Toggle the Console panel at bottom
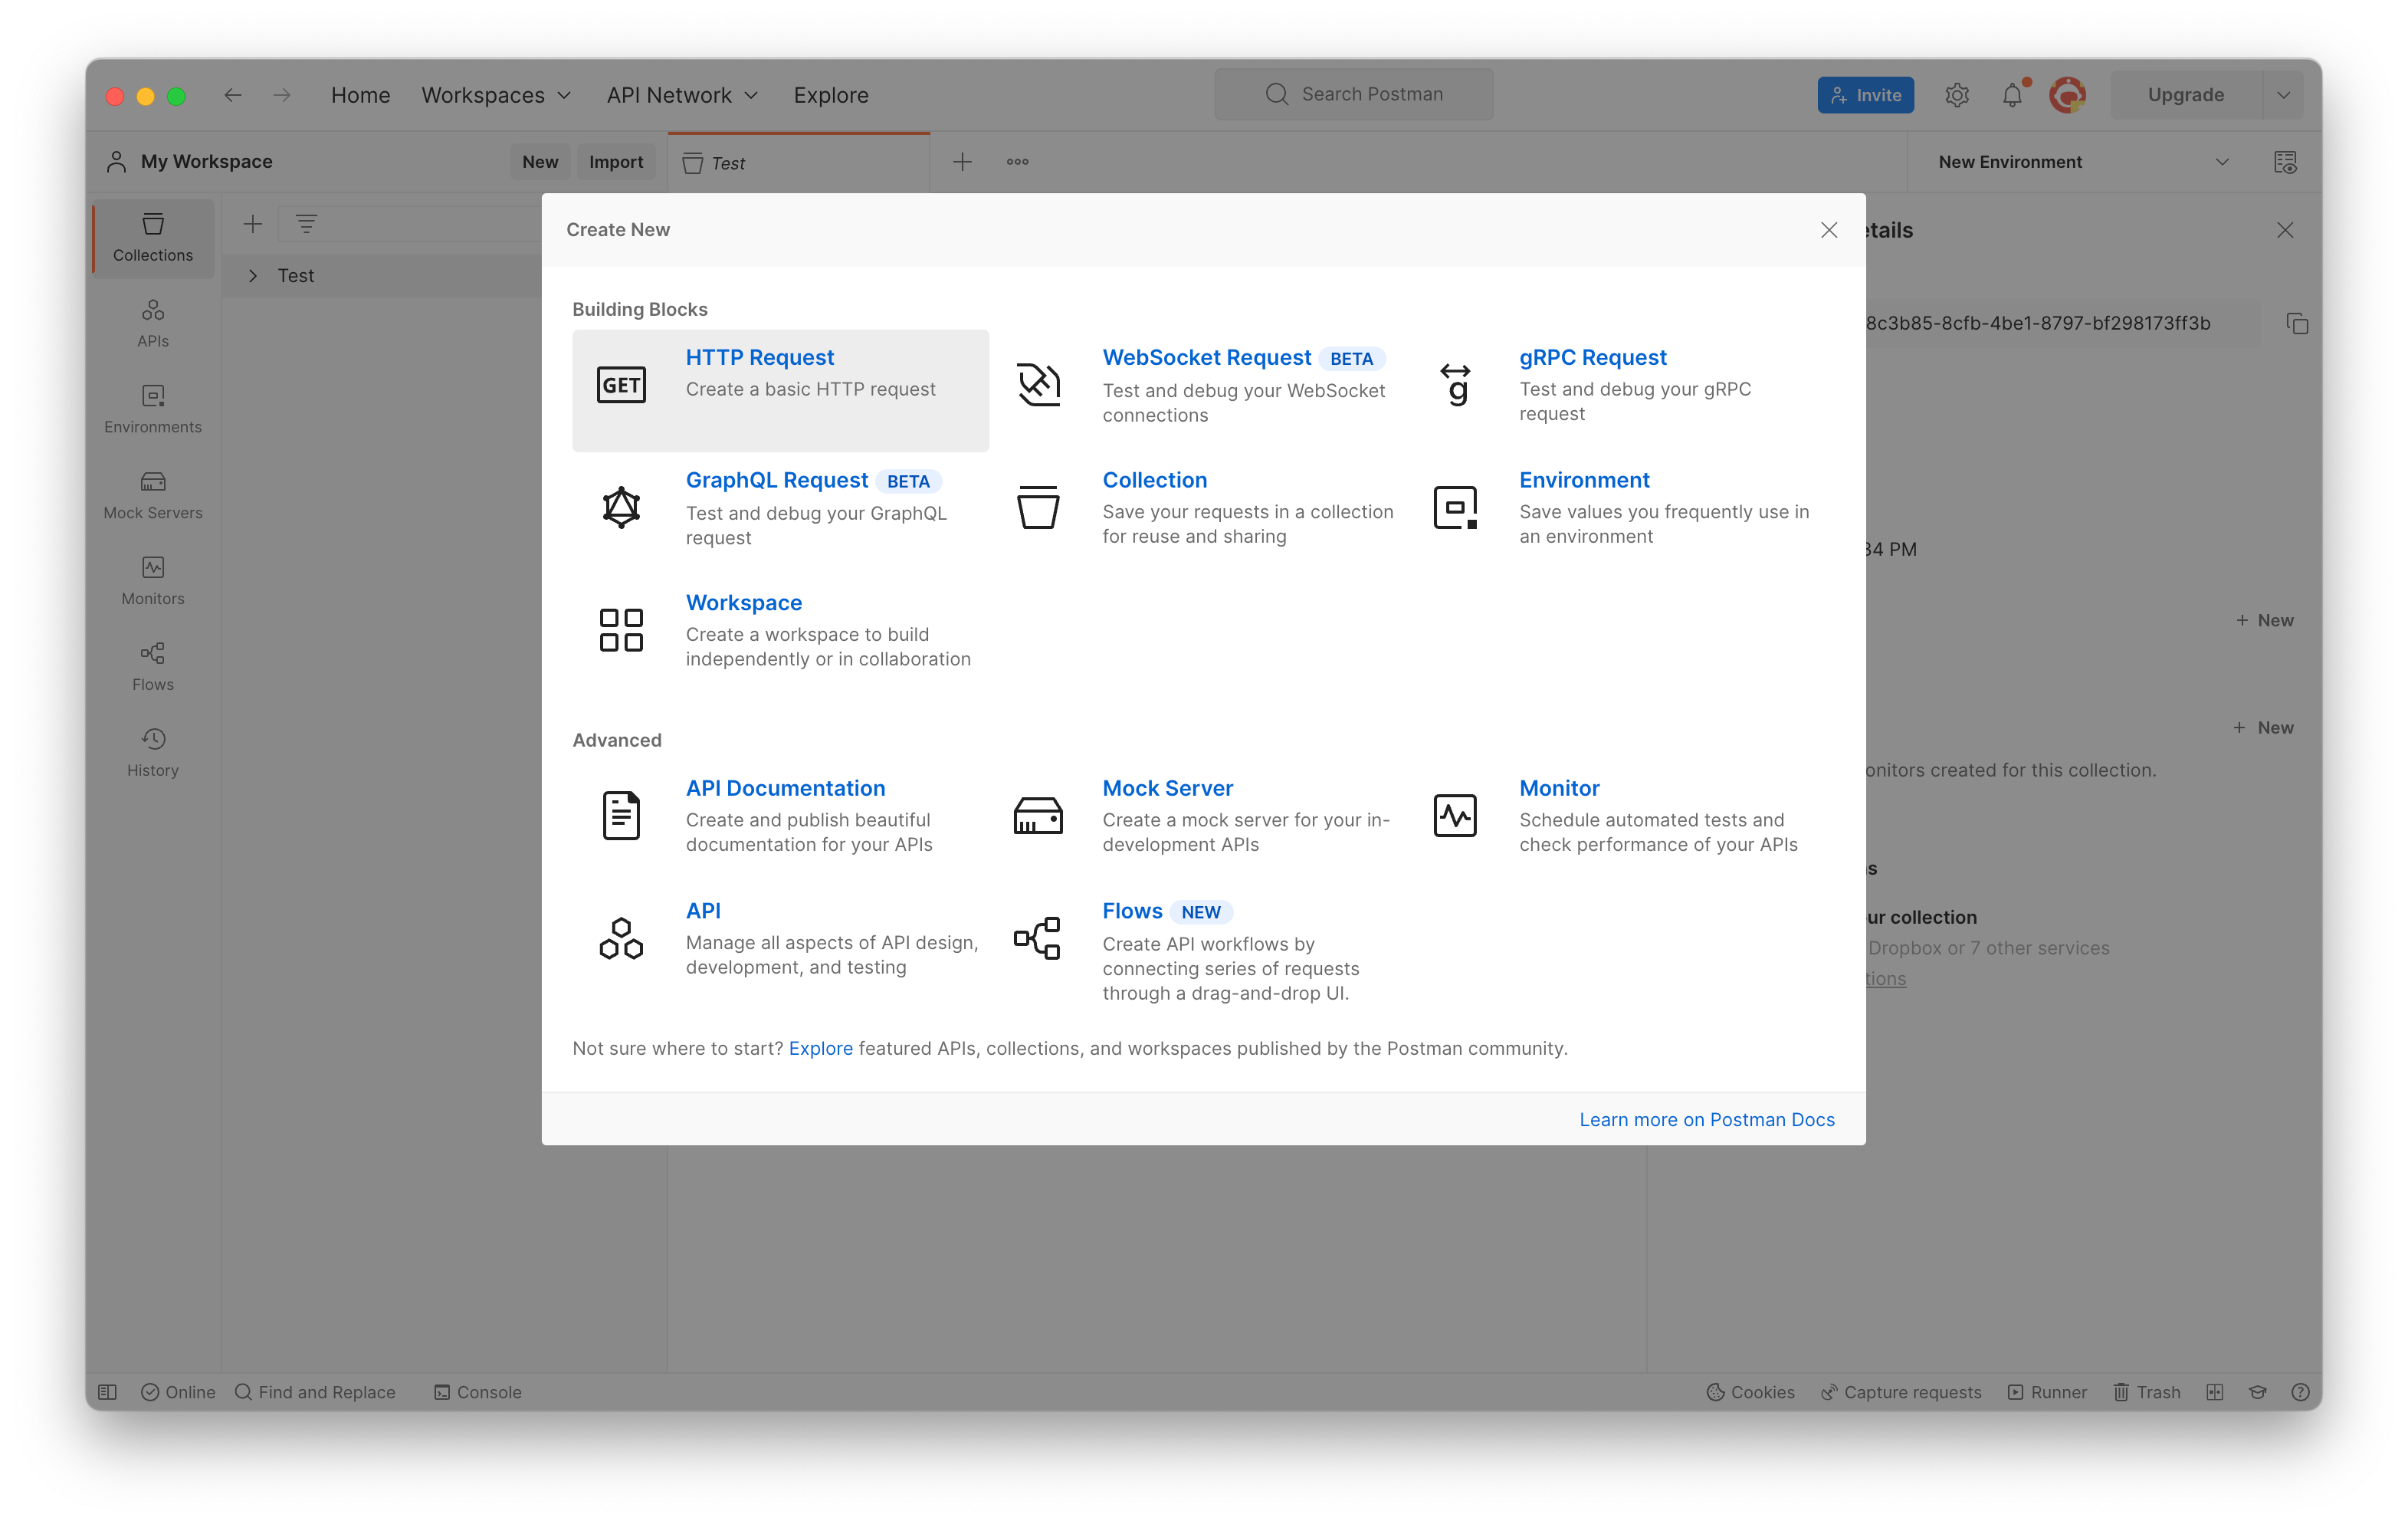 coord(478,1392)
